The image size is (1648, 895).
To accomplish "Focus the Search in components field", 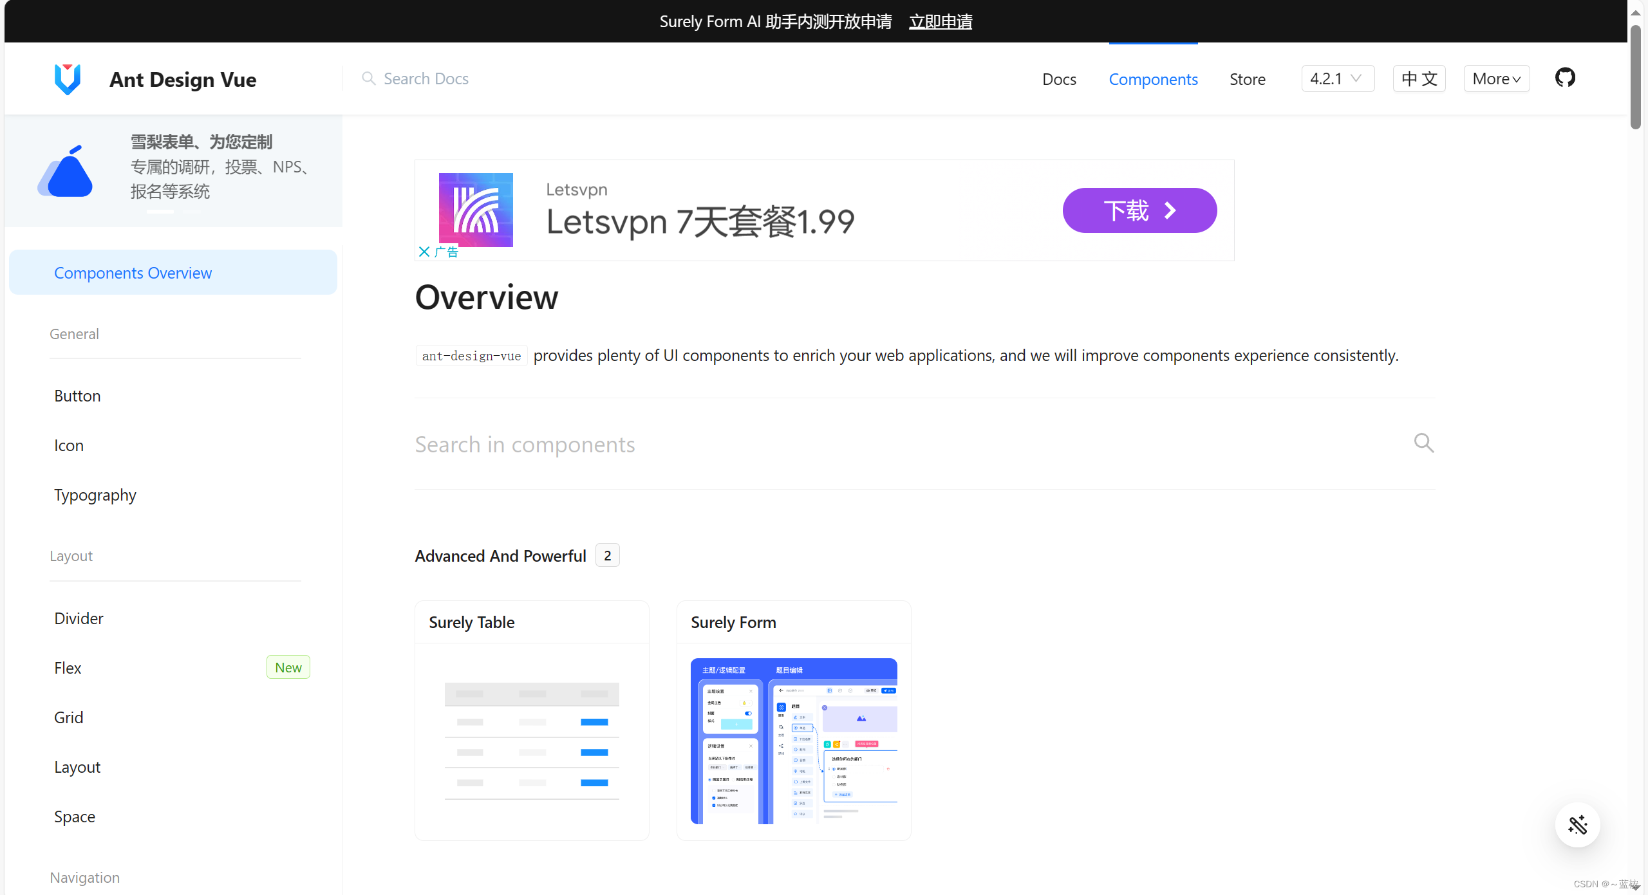I will coord(924,444).
